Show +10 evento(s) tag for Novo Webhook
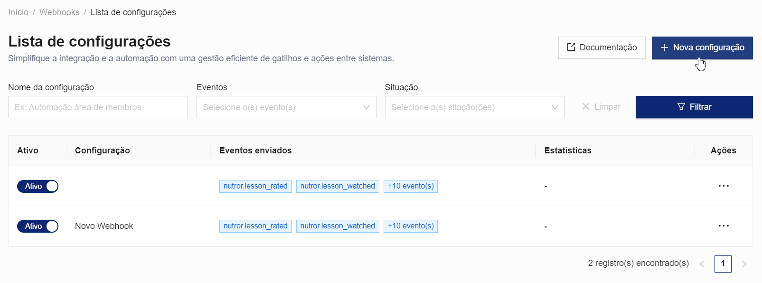 click(410, 226)
